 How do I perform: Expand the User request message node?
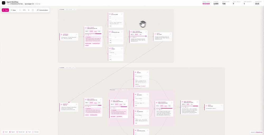point(77,34)
